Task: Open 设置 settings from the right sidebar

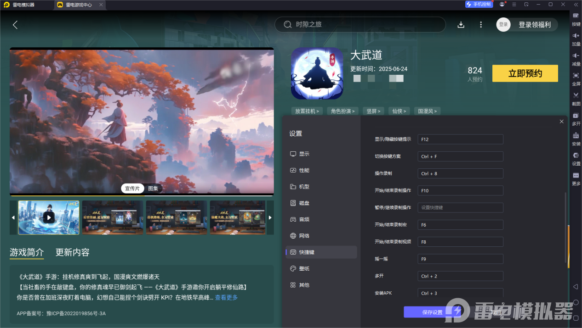Action: pos(576,158)
